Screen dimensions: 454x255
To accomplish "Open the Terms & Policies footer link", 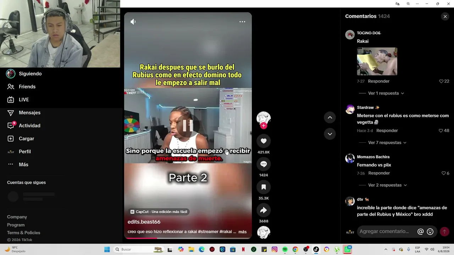I will [24, 233].
